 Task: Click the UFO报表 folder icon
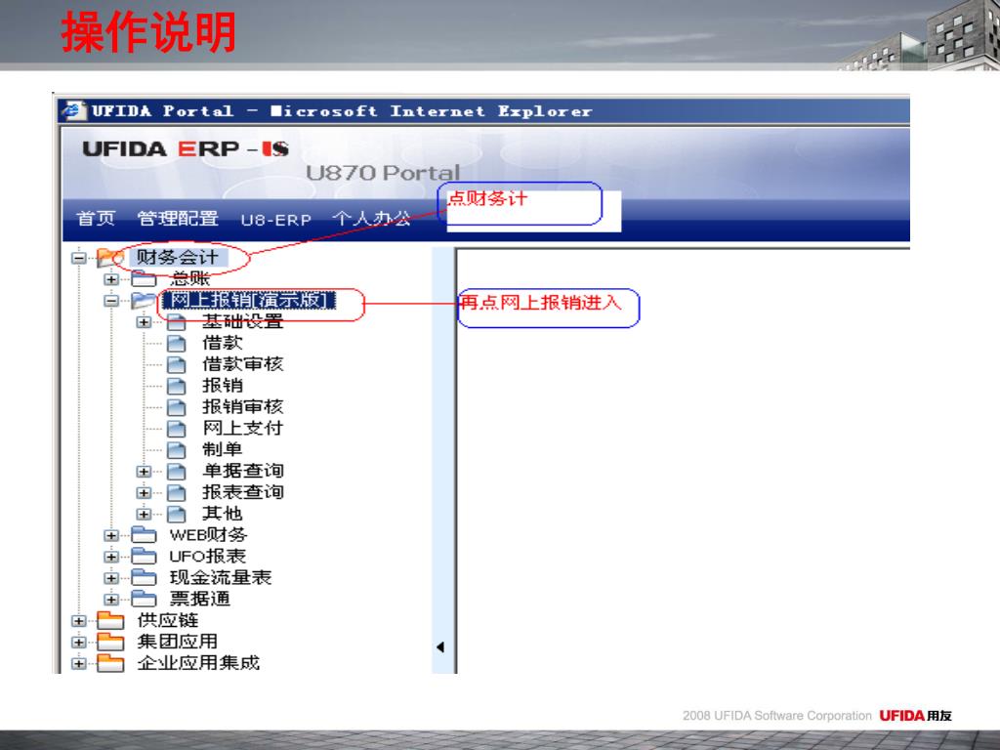[144, 556]
